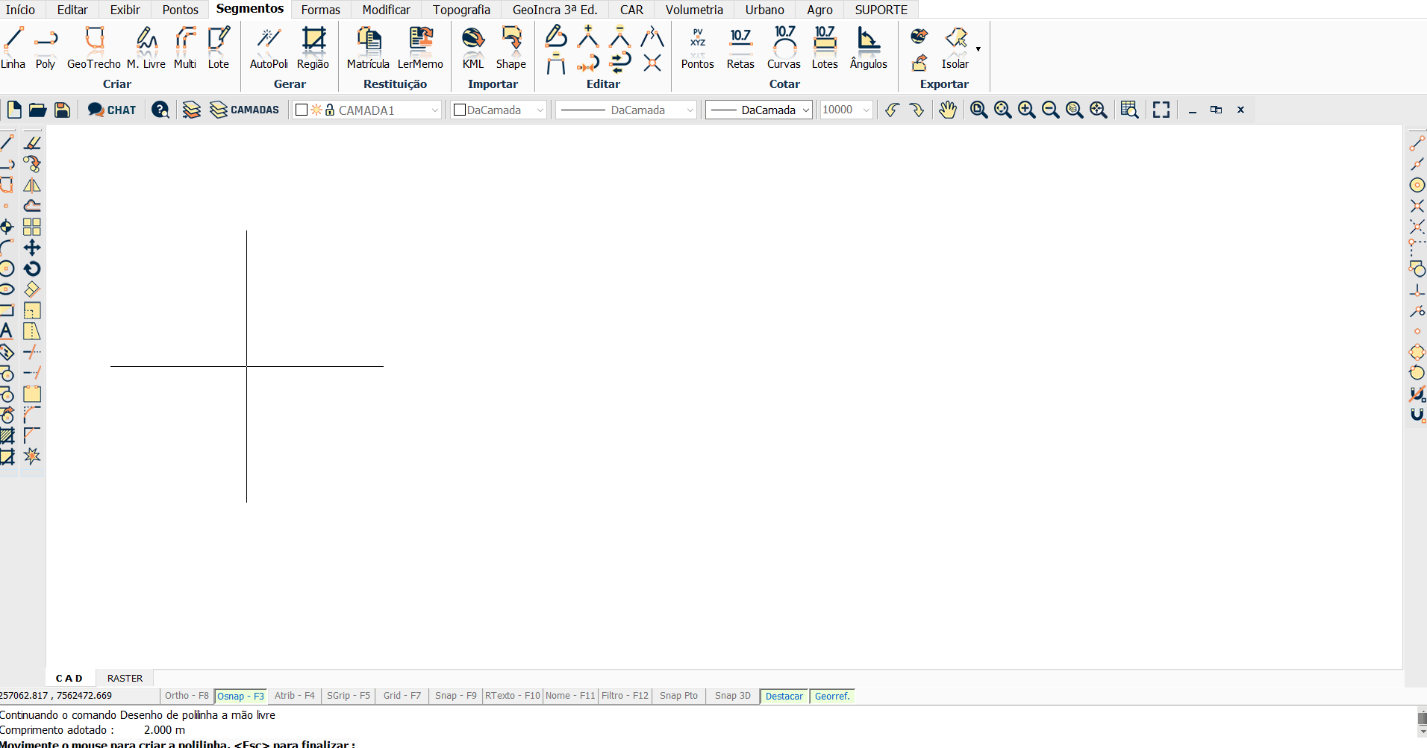The image size is (1427, 748).
Task: Select the Shape import icon
Action: 511,48
